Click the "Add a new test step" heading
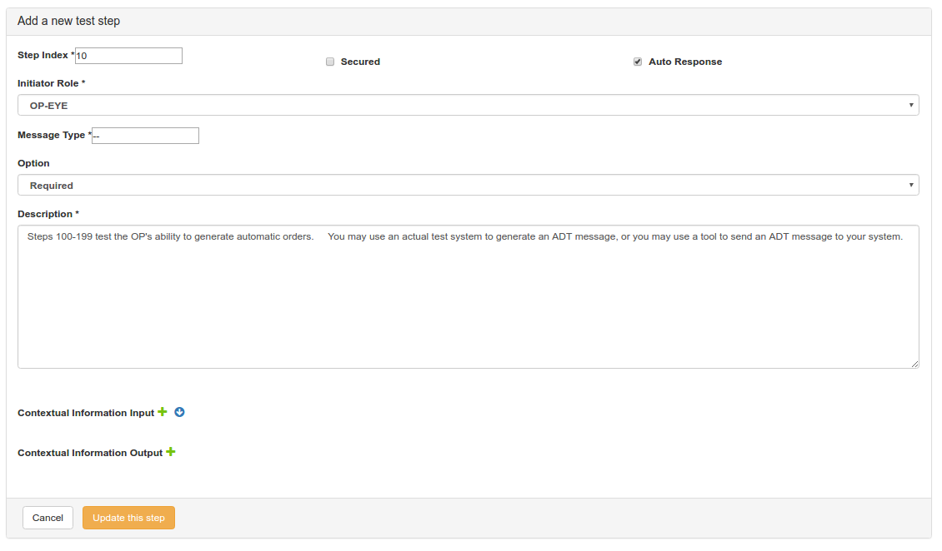Screen dimensions: 942x551 (68, 21)
